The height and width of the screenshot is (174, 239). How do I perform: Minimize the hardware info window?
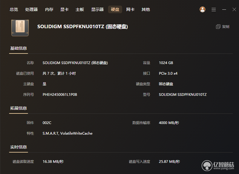224,10
